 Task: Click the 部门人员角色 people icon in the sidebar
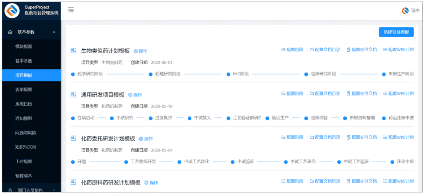(x=10, y=190)
